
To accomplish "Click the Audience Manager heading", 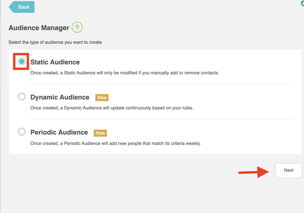I will (39, 28).
